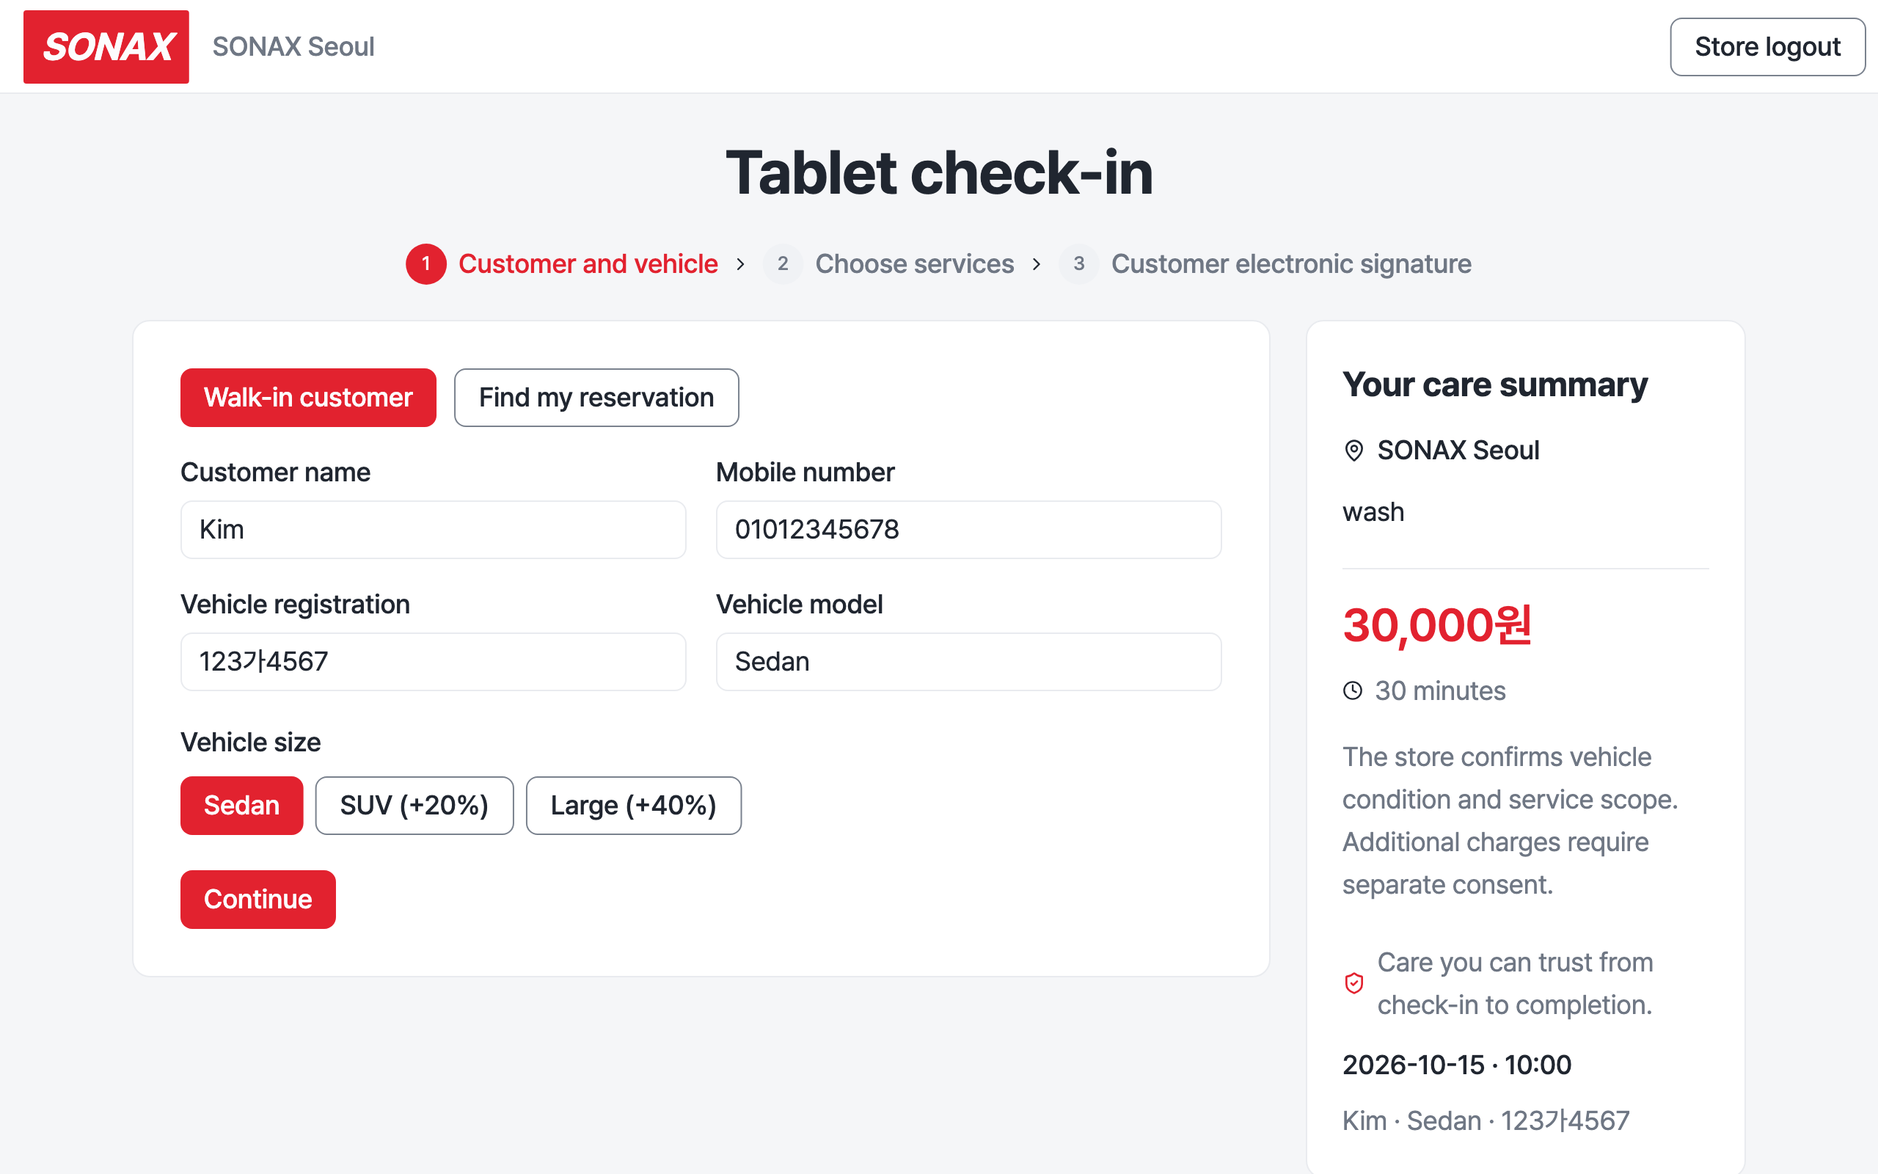
Task: Choose the Sedan vehicle size option
Action: tap(241, 805)
